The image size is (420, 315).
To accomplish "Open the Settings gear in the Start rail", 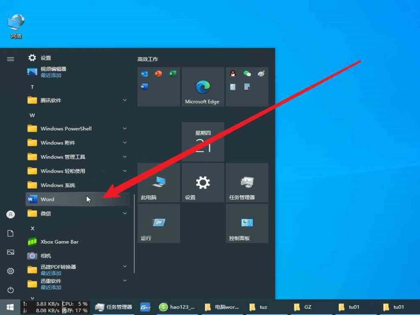I will tap(10, 271).
